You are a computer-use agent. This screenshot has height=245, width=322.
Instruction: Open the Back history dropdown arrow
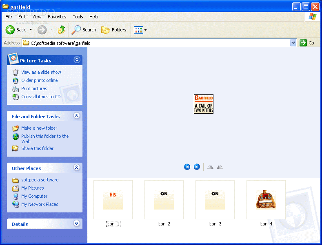[x=31, y=30]
